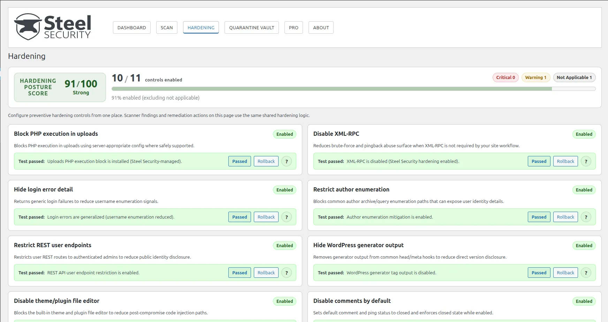Viewport: 608px width, 322px height.
Task: Switch to the Scan tab
Action: point(167,28)
